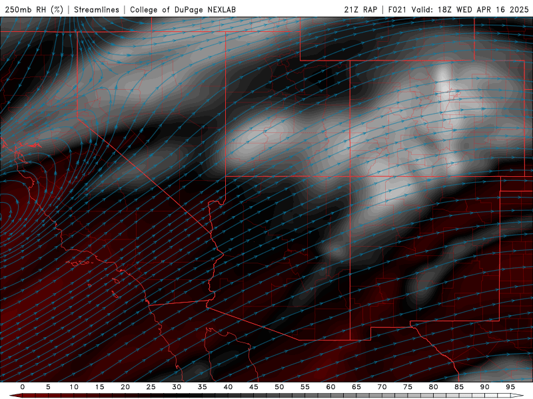Click the color scale label "85"

(459, 387)
